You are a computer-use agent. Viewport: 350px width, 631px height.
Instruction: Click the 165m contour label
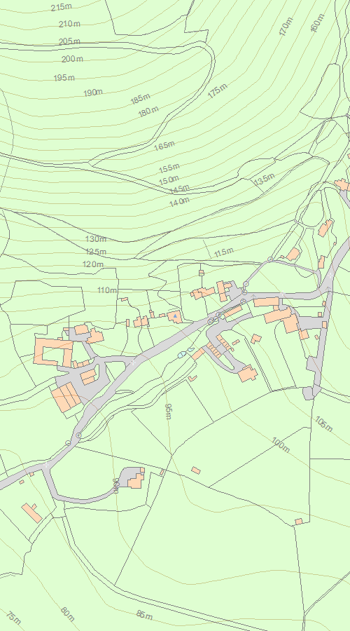pos(164,146)
